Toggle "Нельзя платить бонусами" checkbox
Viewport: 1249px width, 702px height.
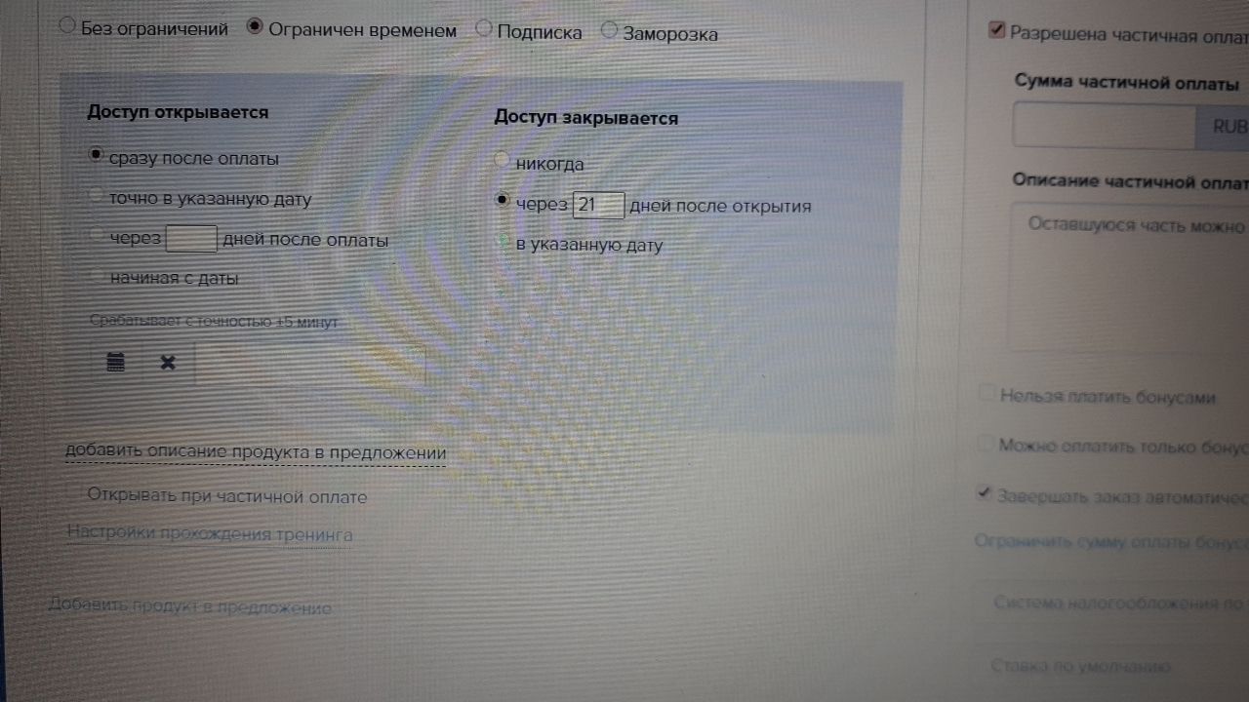coord(986,394)
